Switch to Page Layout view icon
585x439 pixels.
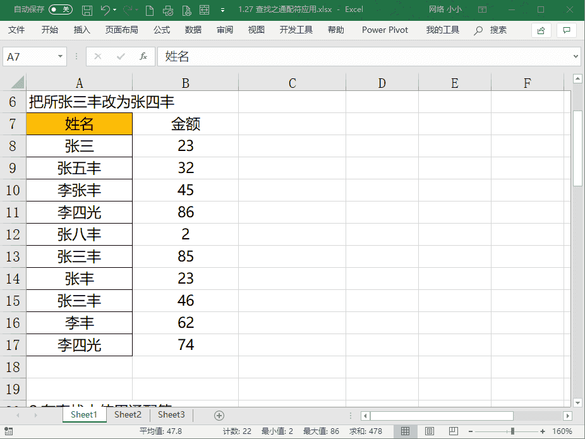[x=430, y=431]
